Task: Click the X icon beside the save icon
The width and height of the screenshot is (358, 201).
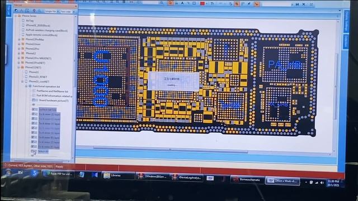Action: click(304, 4)
